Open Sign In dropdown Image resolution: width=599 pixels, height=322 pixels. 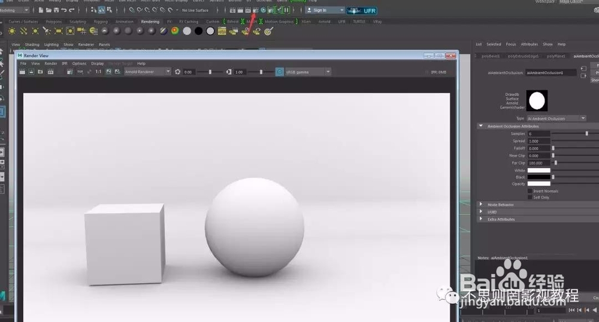pyautogui.click(x=325, y=10)
